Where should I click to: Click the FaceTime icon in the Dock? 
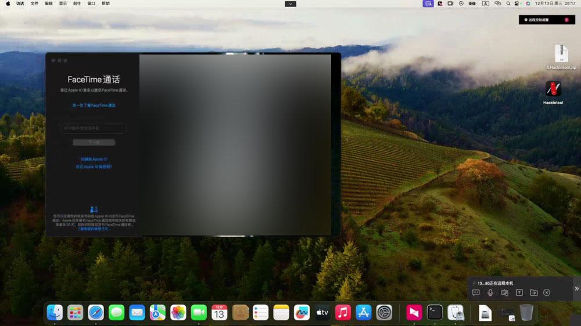[199, 313]
